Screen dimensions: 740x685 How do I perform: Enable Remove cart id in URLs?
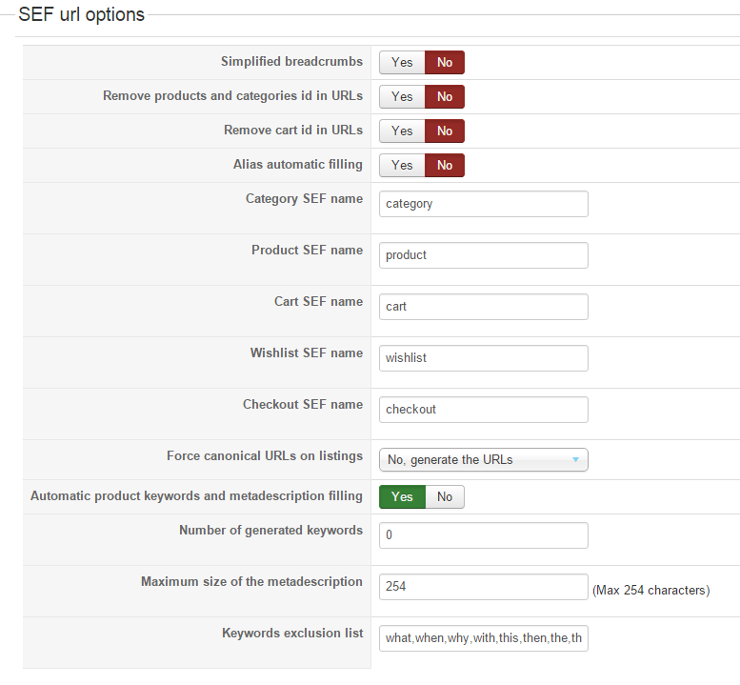click(402, 131)
